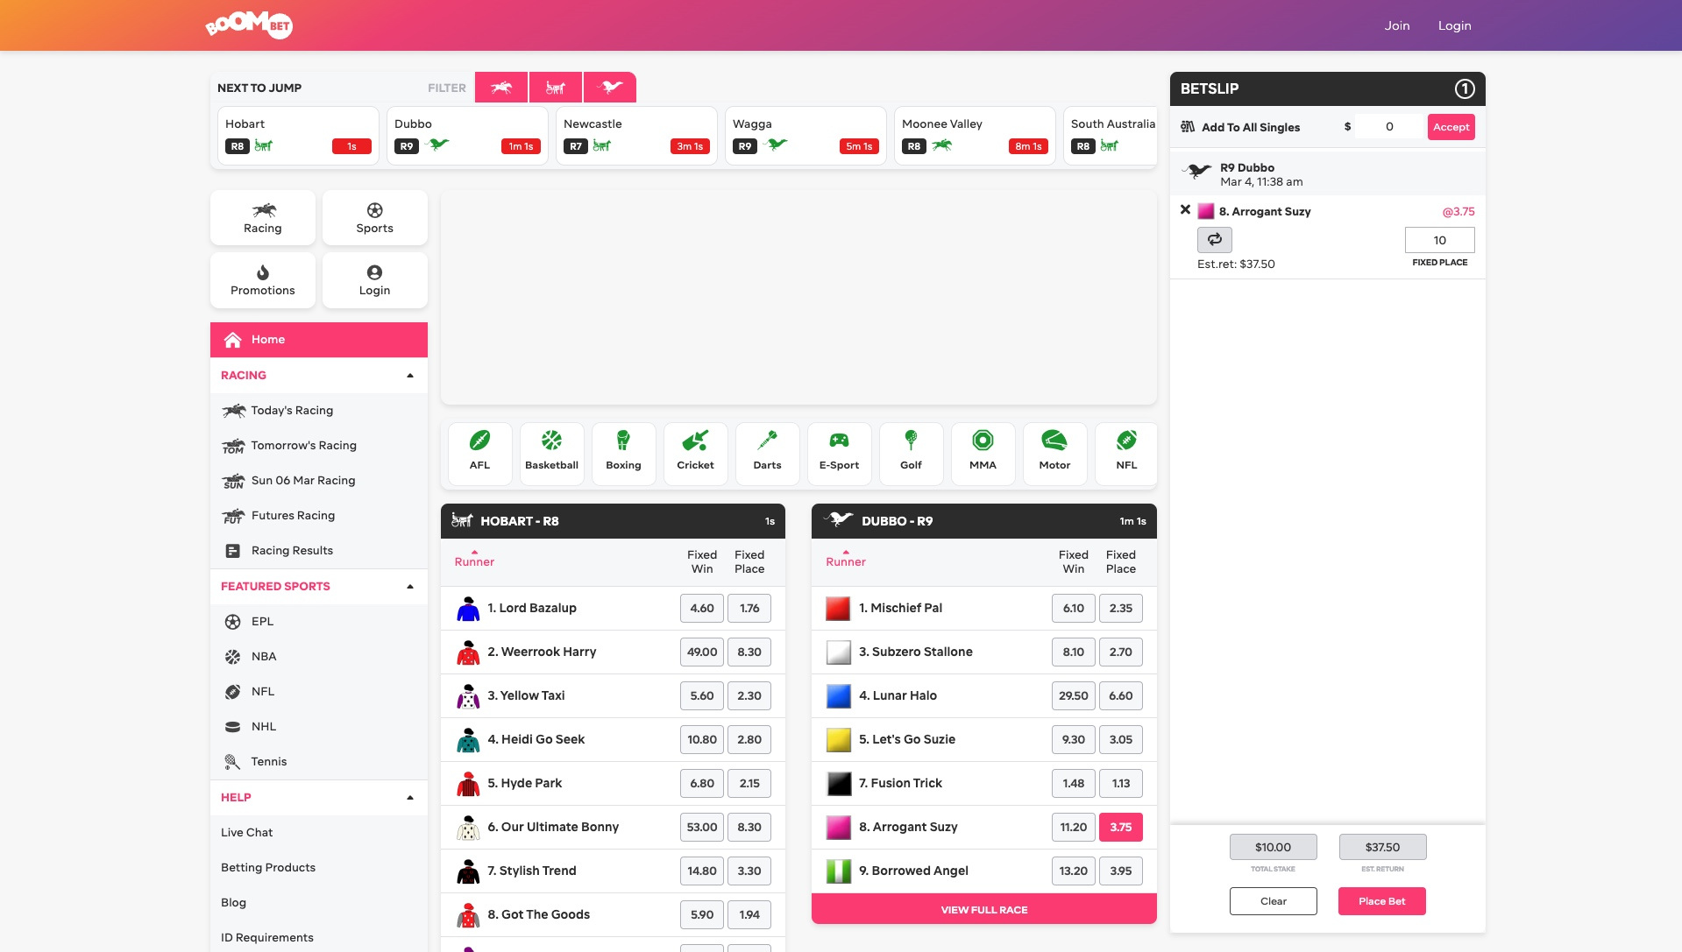Open Tennis featured sport
Viewport: 1682px width, 952px height.
[x=319, y=761]
